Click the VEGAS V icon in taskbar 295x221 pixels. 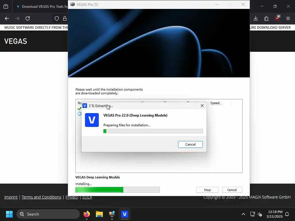(124, 214)
